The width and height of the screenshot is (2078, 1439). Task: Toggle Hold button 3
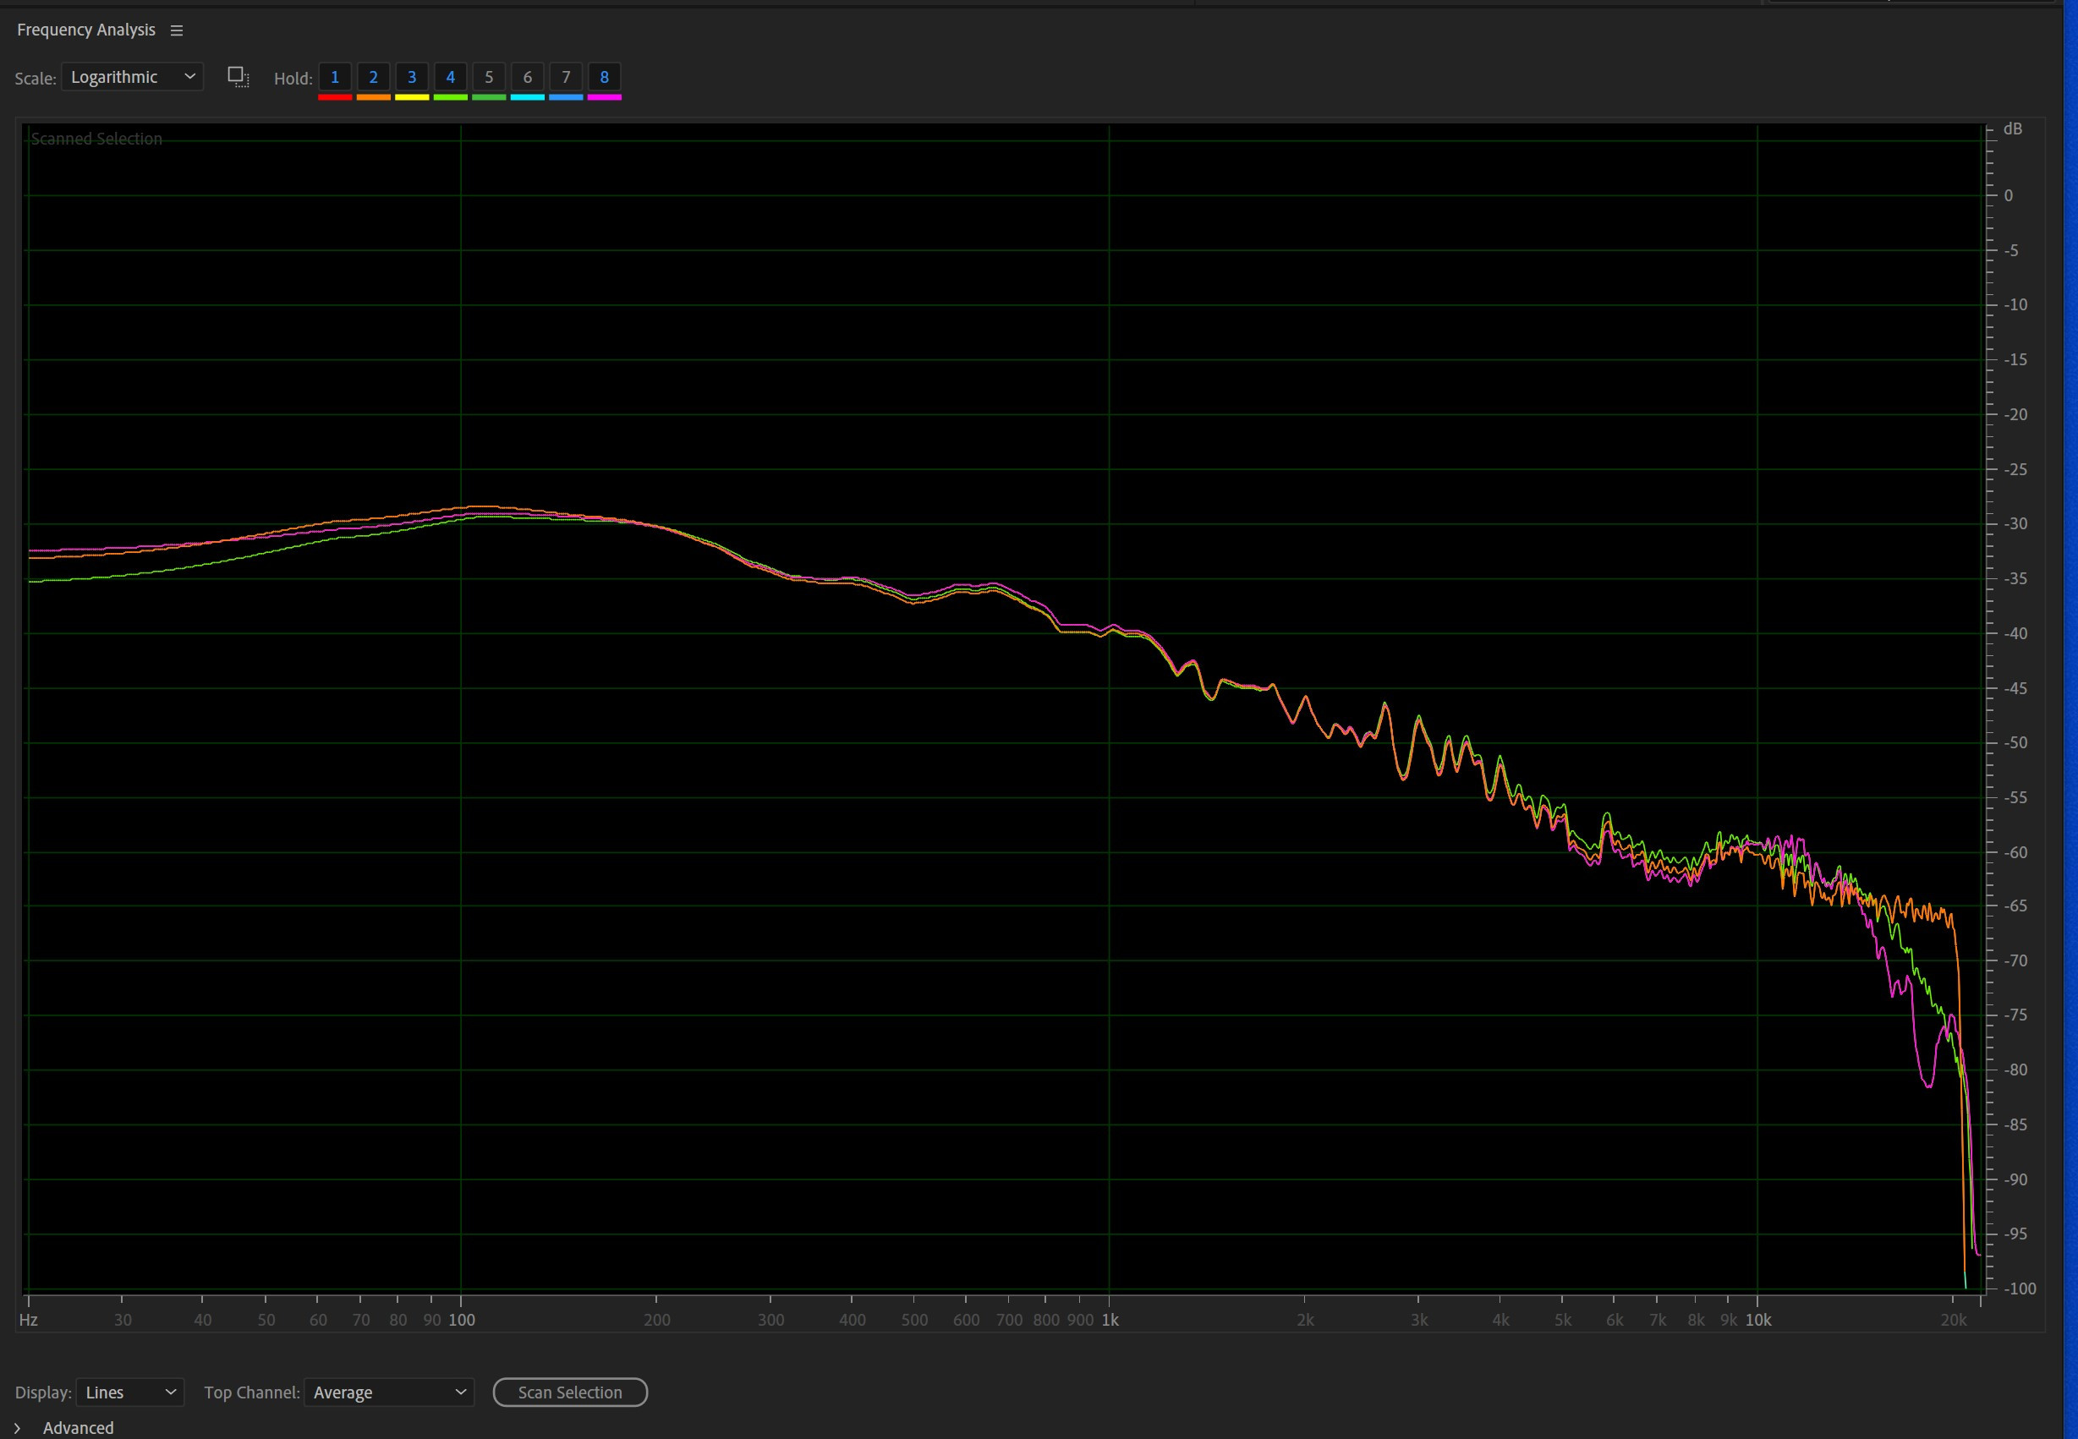coord(412,77)
